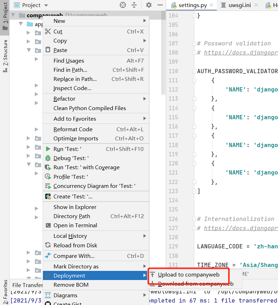Select Open in Terminal
The width and height of the screenshot is (278, 305).
tap(96, 225)
